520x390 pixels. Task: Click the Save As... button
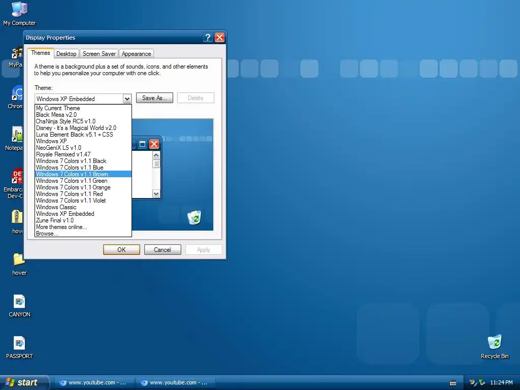(154, 98)
